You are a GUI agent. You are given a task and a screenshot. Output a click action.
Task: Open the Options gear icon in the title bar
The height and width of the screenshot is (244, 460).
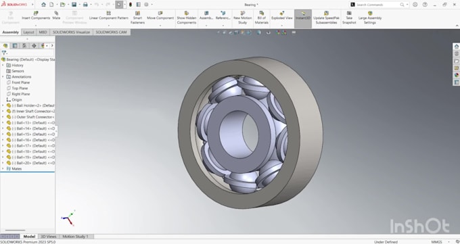coord(146,5)
